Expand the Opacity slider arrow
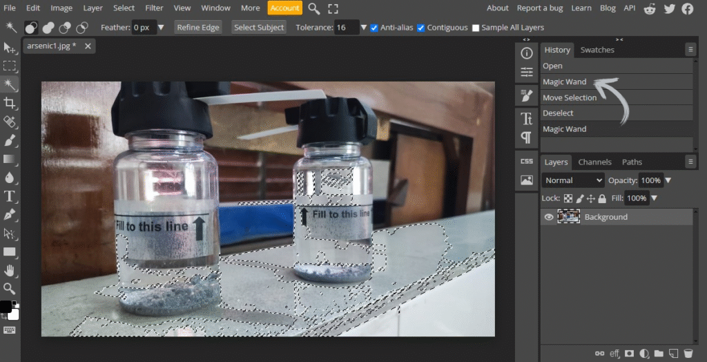The image size is (707, 362). tap(668, 180)
